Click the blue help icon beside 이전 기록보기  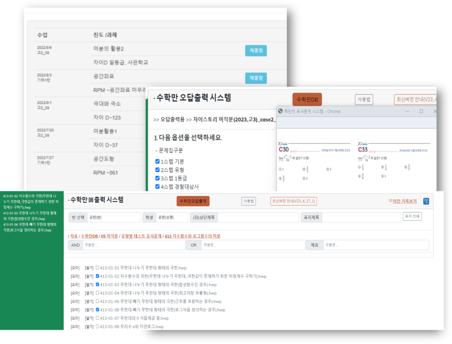tap(426, 201)
